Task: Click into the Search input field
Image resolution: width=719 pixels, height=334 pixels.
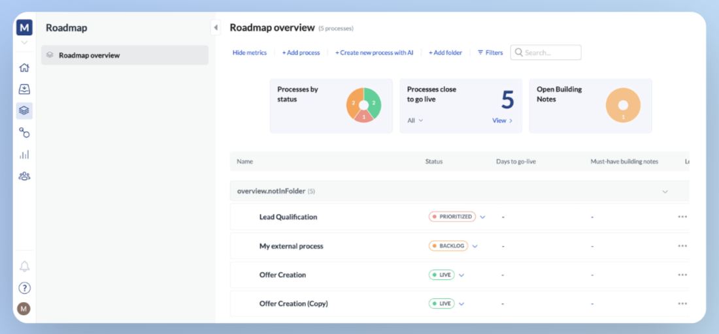Action: tap(546, 53)
